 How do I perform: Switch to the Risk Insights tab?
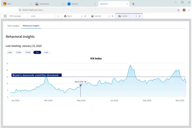[x=13, y=26]
